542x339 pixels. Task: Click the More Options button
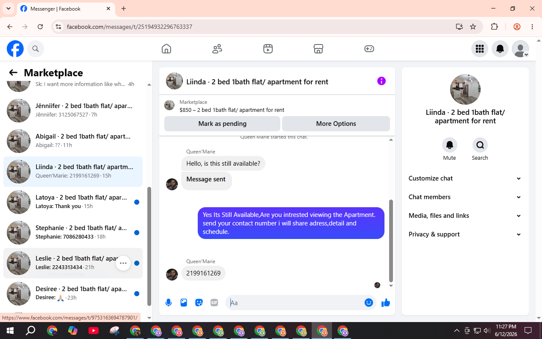[x=336, y=124]
